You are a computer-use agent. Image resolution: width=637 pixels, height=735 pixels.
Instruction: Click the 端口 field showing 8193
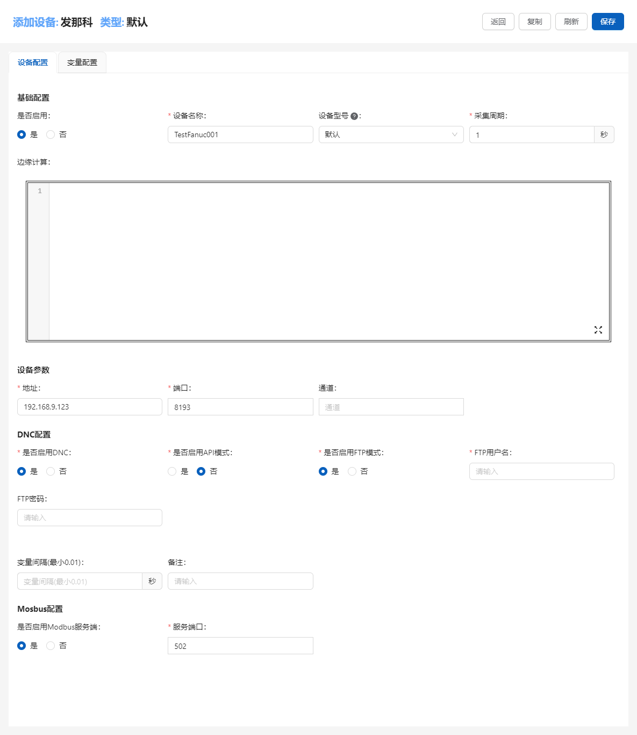(x=240, y=407)
